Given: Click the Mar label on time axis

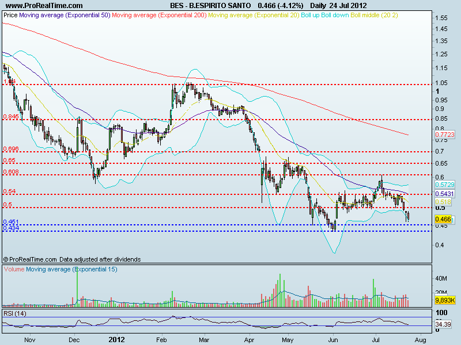Looking at the screenshot, I should (x=204, y=340).
